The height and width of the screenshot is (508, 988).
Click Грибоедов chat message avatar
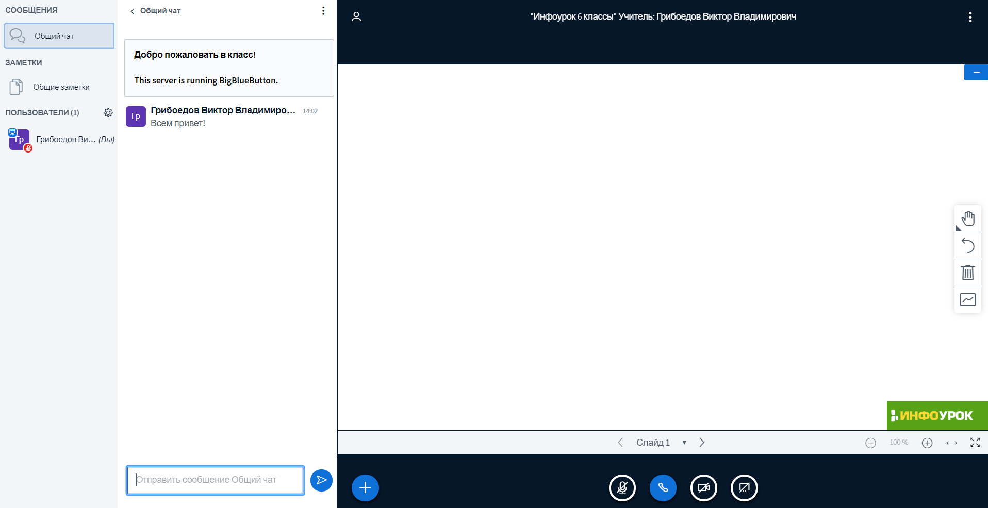[x=136, y=116]
